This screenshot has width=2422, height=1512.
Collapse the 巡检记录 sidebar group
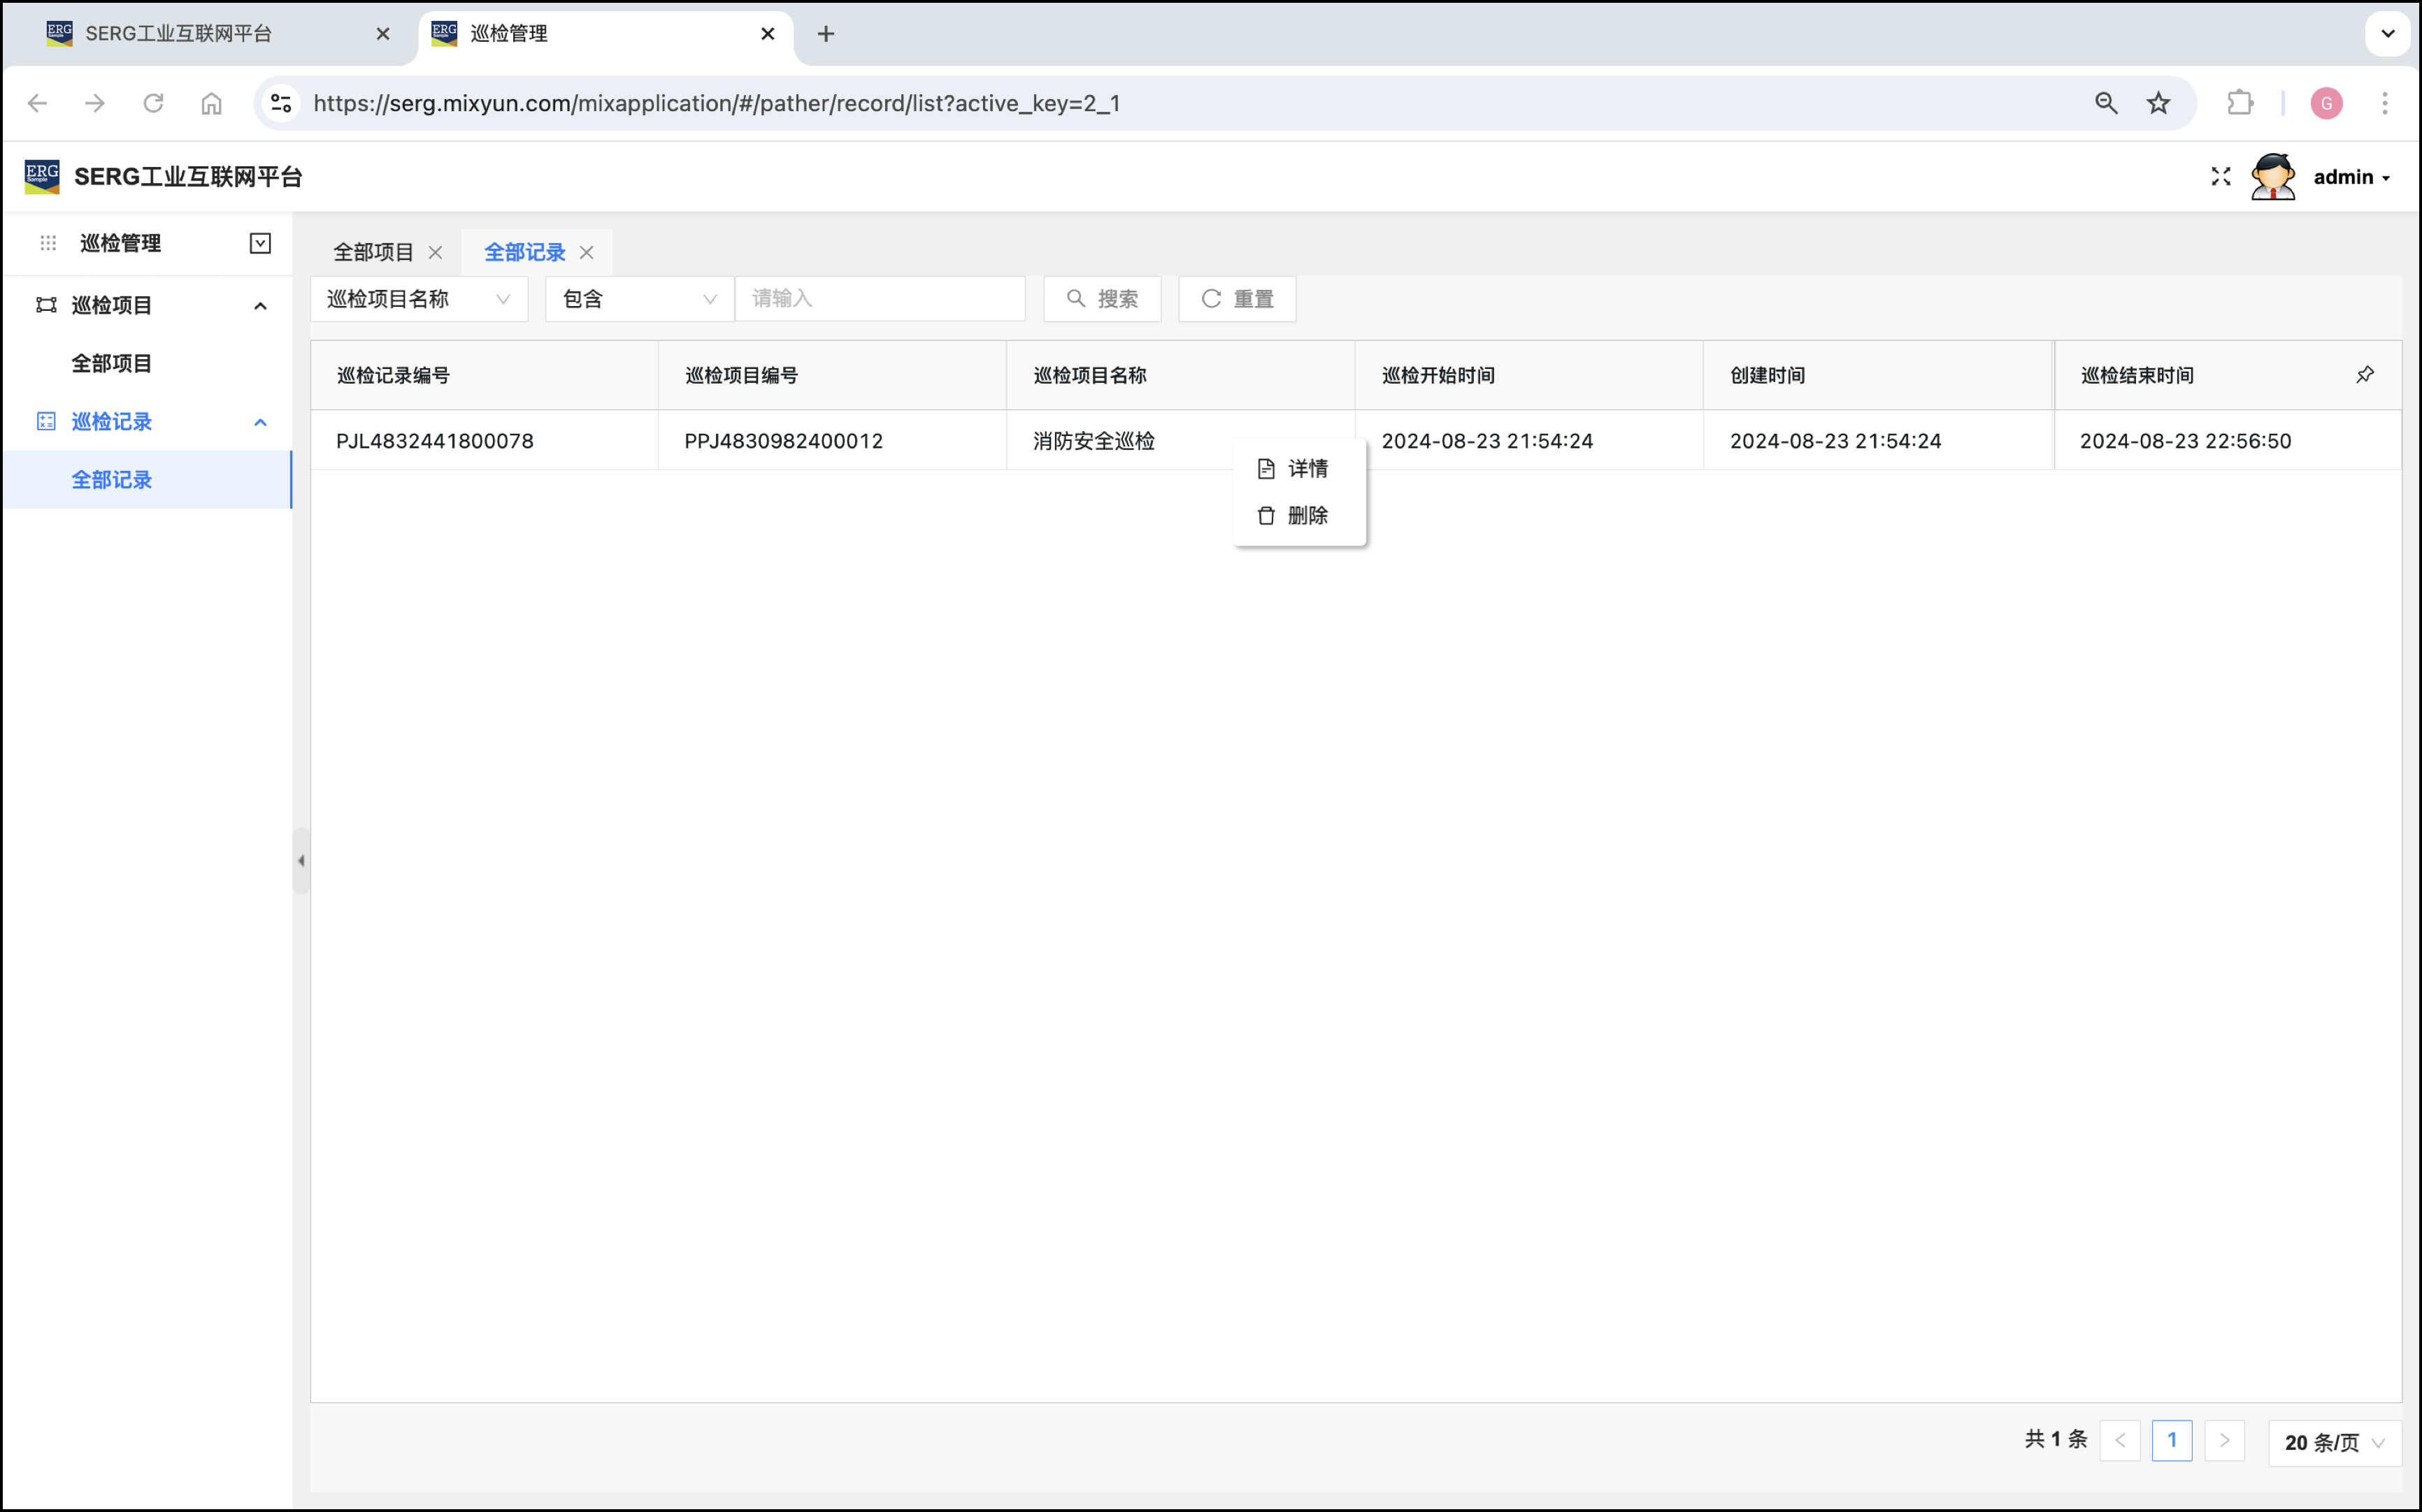point(260,422)
